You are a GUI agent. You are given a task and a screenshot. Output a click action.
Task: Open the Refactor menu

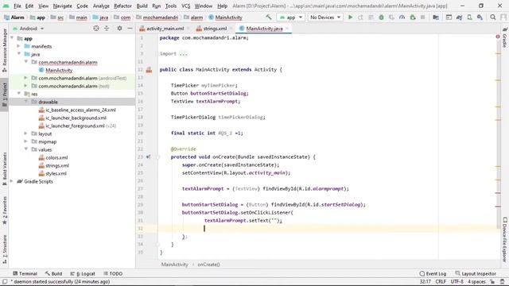[x=122, y=6]
